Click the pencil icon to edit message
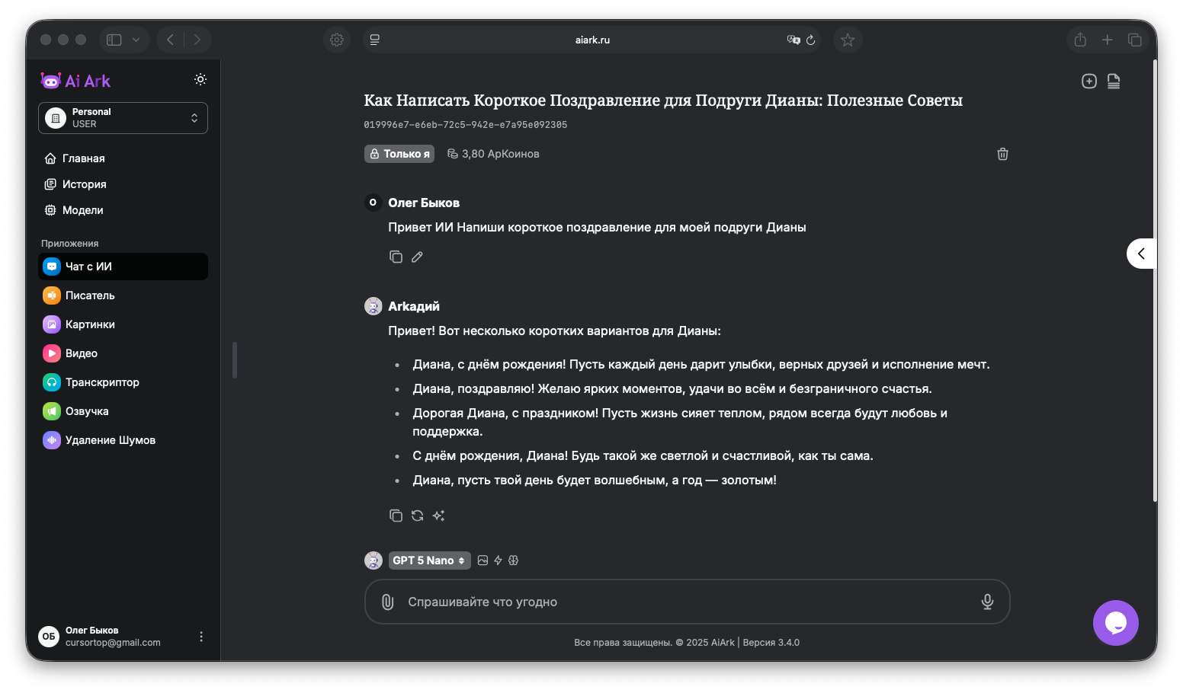1183x693 pixels. pyautogui.click(x=417, y=257)
